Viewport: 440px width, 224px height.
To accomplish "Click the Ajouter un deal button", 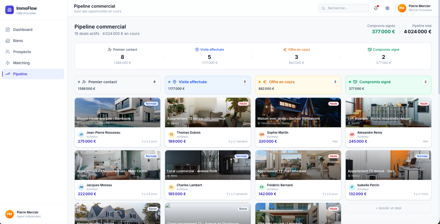I will tap(388, 208).
